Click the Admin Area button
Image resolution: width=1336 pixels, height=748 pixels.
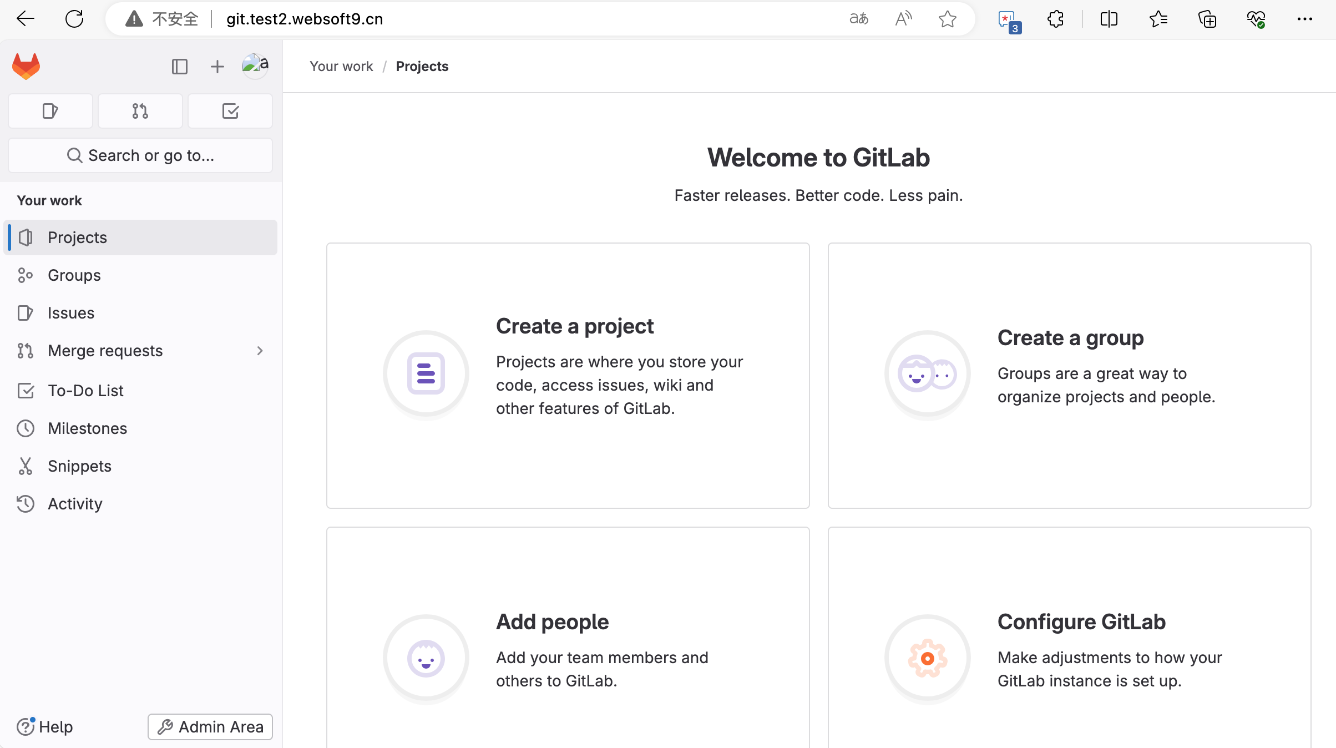pos(210,726)
